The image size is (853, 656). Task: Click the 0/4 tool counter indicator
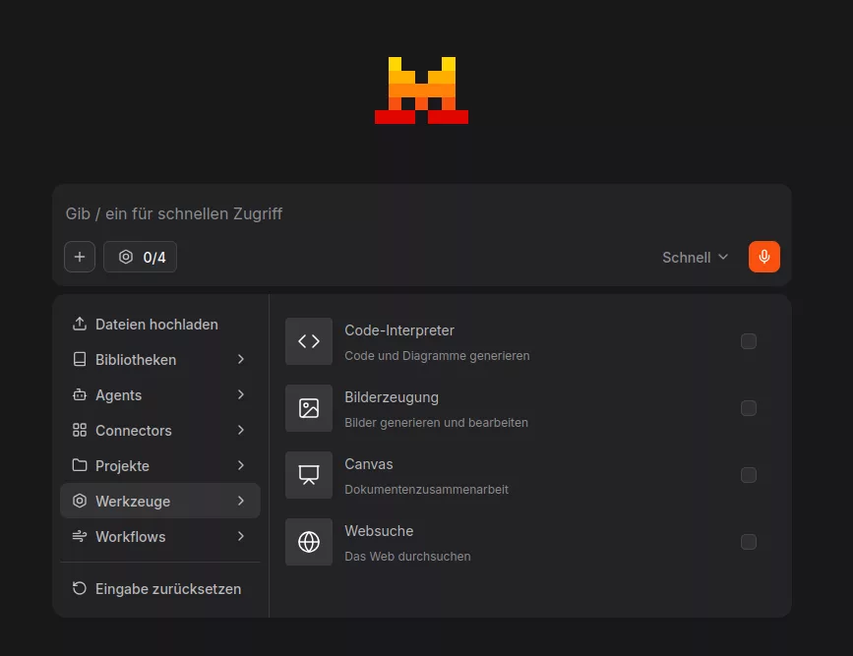tap(140, 257)
